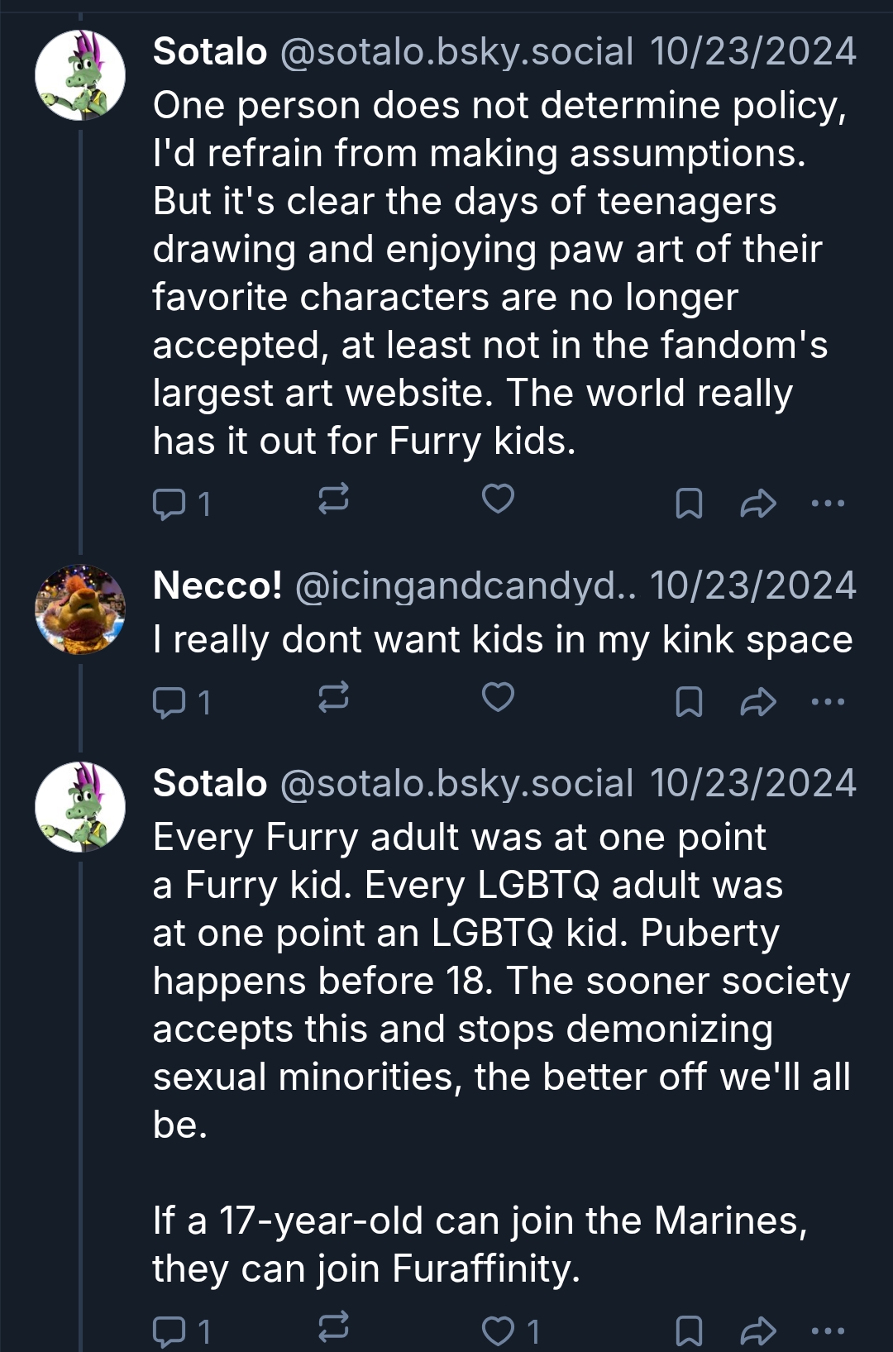Viewport: 893px width, 1352px height.
Task: Open @sotalo.bsky.social handle on last post
Action: [x=456, y=783]
